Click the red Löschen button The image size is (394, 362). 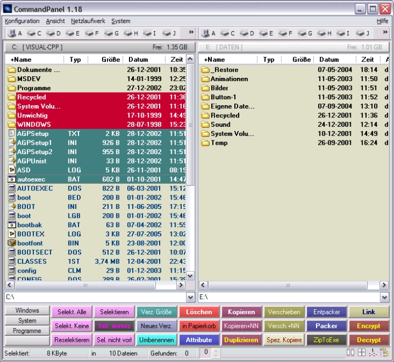[199, 312]
